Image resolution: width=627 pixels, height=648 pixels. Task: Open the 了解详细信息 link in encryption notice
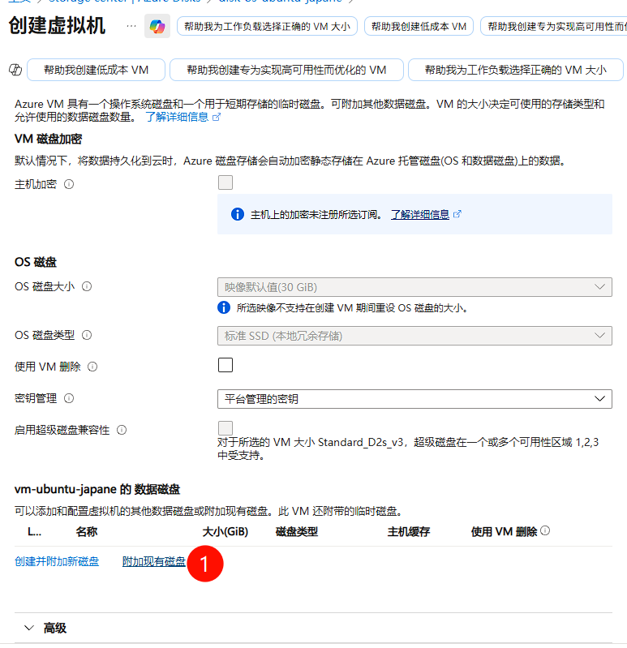coord(420,215)
